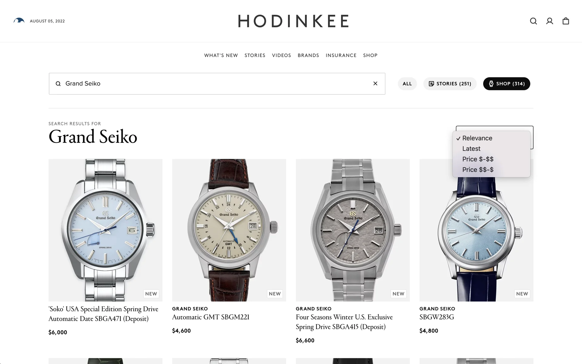This screenshot has height=364, width=582.
Task: Select the Shop (314) filter pill
Action: pos(507,84)
